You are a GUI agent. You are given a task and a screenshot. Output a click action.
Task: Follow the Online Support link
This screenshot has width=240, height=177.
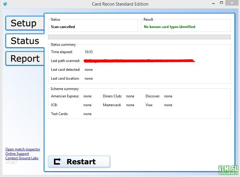(17, 154)
